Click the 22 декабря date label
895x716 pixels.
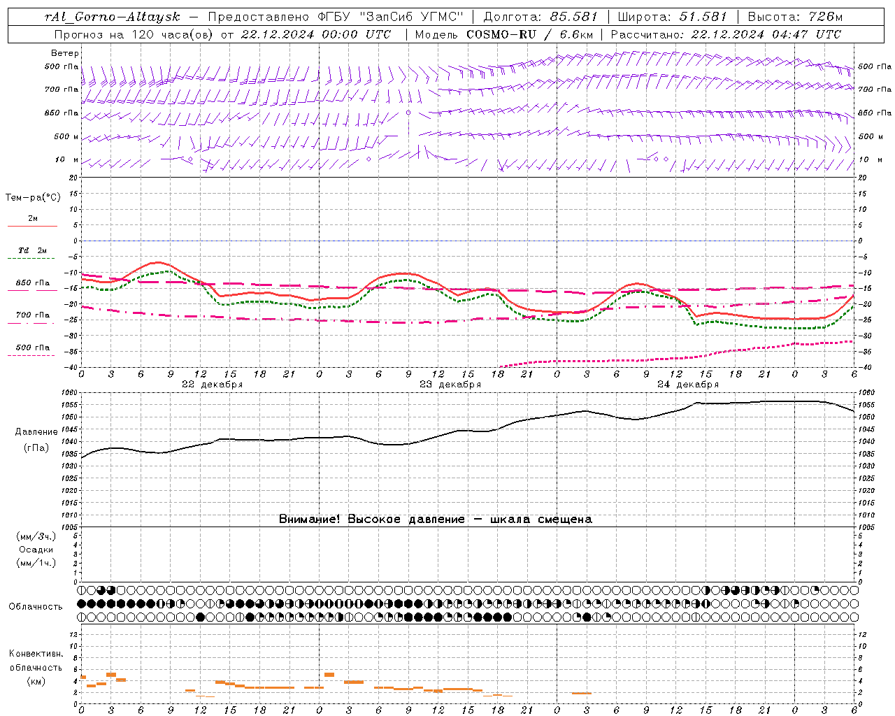click(213, 385)
